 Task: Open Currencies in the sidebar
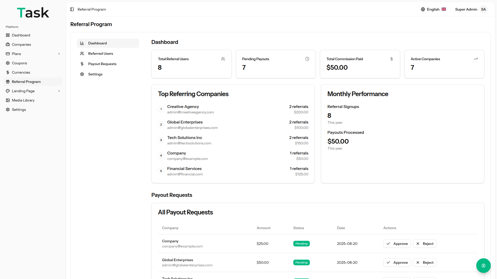(x=21, y=72)
